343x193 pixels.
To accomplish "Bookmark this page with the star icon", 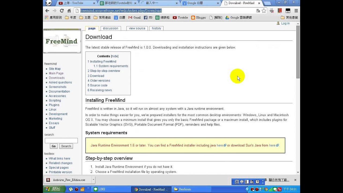I will tap(264, 11).
